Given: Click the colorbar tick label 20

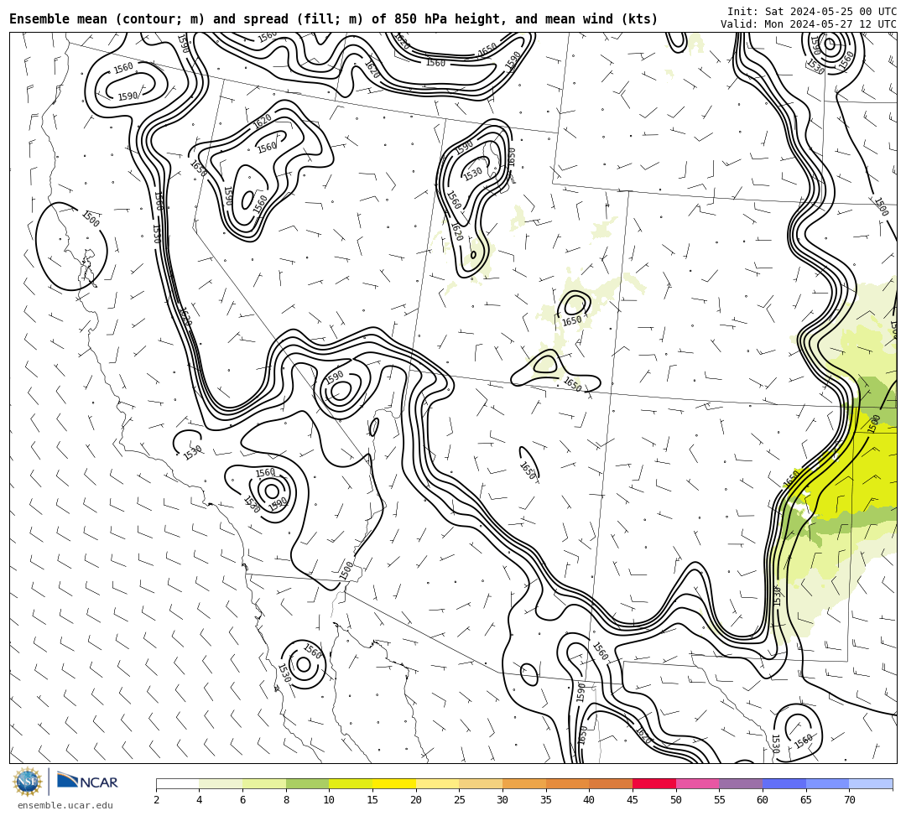Looking at the screenshot, I should click(416, 800).
